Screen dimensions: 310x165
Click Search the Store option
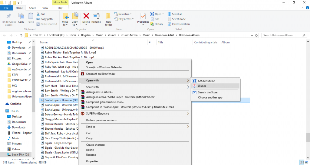pos(215,92)
